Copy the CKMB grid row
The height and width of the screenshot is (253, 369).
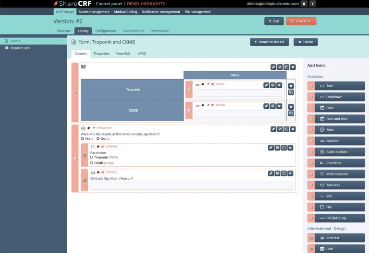click(291, 113)
